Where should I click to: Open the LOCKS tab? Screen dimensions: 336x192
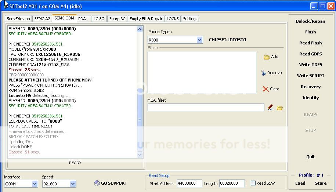(173, 19)
